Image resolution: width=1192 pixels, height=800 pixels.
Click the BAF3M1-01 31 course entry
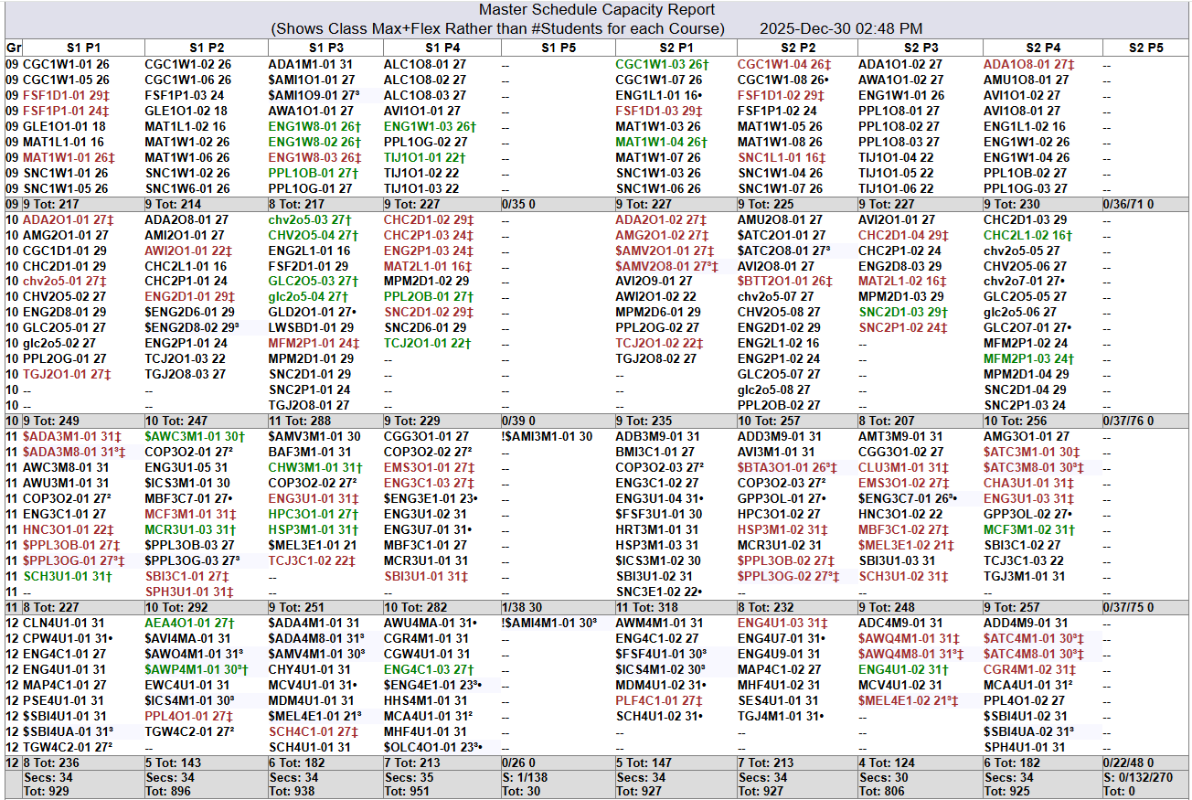[x=310, y=452]
